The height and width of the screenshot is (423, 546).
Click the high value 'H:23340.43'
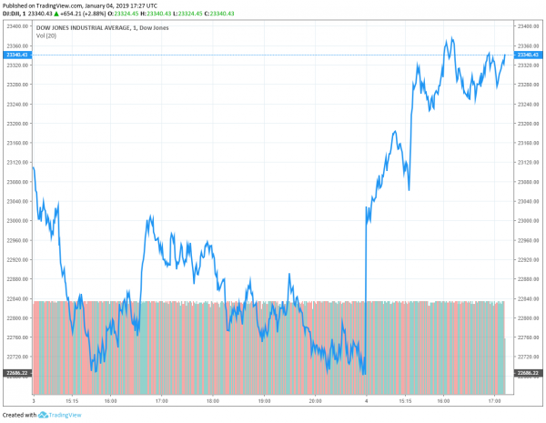(x=156, y=14)
